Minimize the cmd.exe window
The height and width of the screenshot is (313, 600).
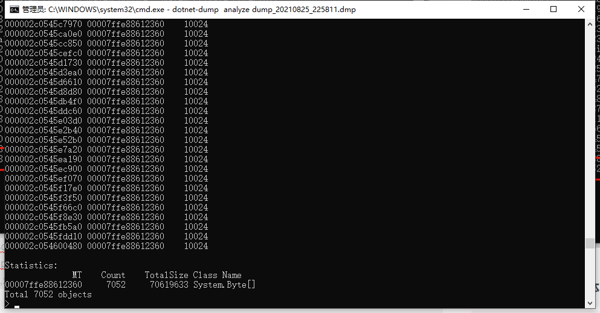[x=526, y=9]
